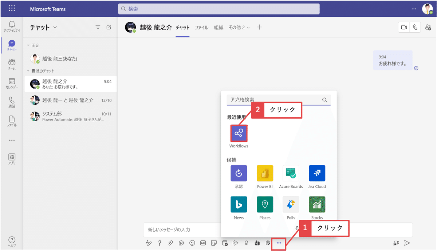Open the sticker picker
This screenshot has width=437, height=251.
click(x=214, y=243)
